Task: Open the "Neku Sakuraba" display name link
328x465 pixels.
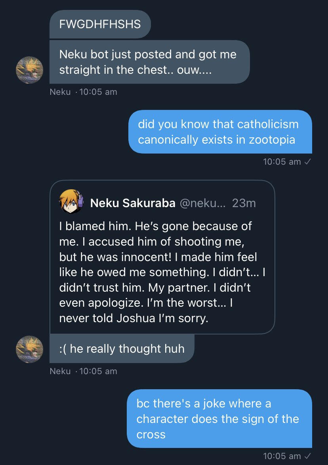Action: click(133, 203)
